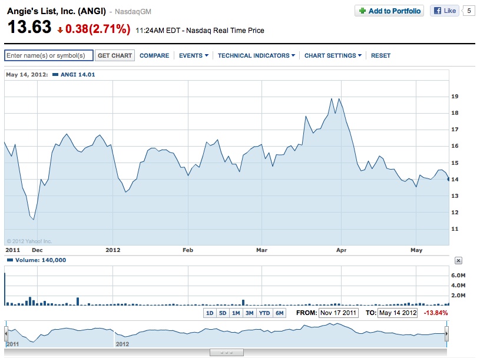Click the Feb label on time axis
The height and width of the screenshot is (358, 490).
(188, 250)
